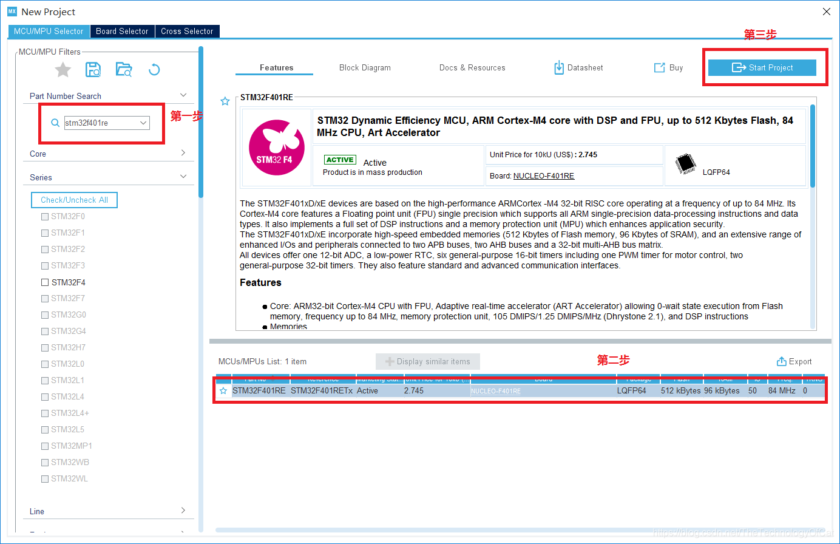Save the current search filter icon
Image resolution: width=840 pixels, height=544 pixels.
(x=93, y=69)
